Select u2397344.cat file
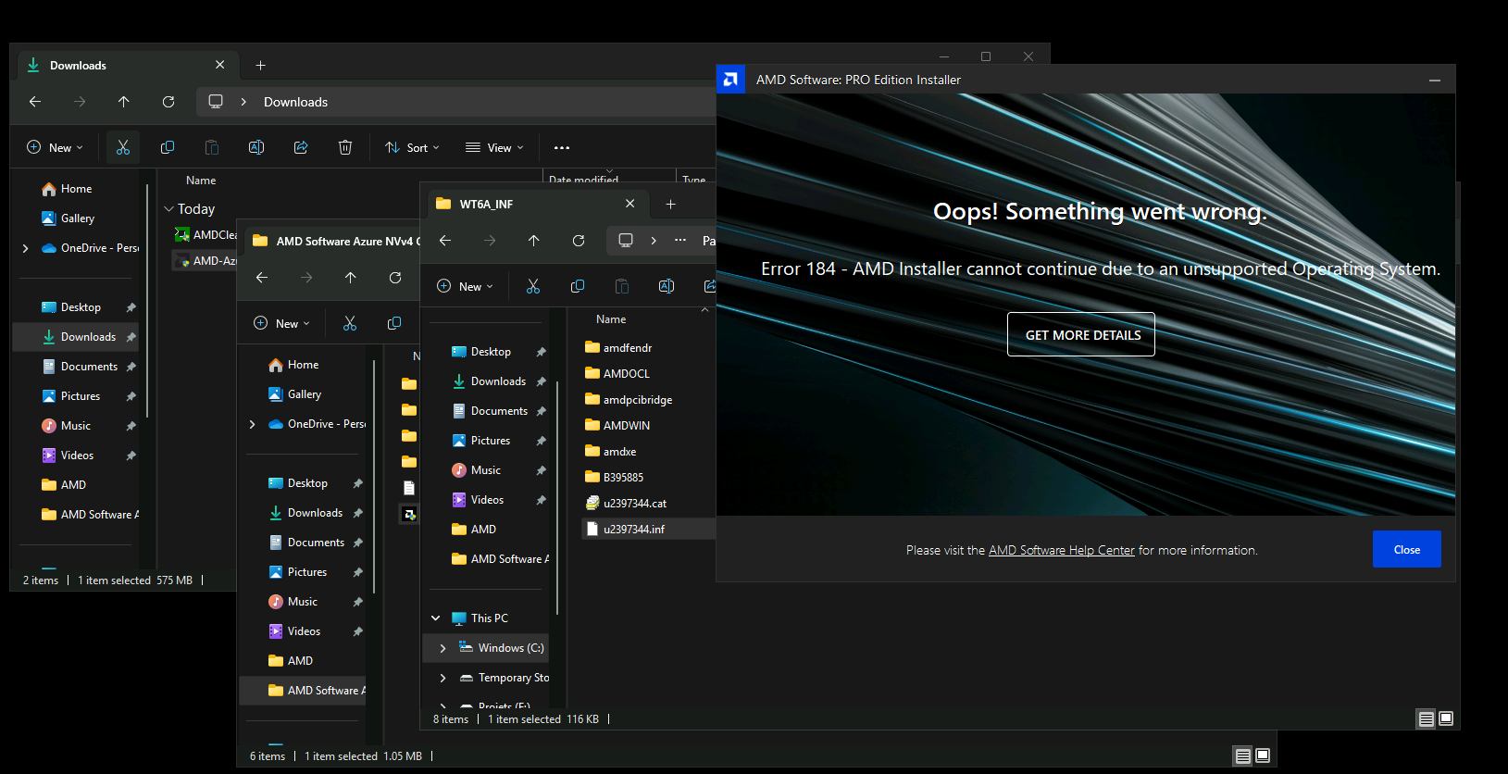The width and height of the screenshot is (1508, 774). pos(626,504)
